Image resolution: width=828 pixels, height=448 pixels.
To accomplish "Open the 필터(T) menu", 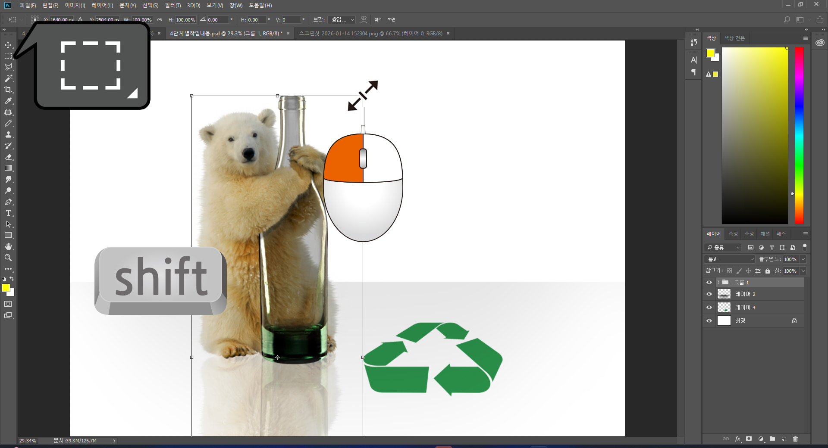I will coord(173,5).
